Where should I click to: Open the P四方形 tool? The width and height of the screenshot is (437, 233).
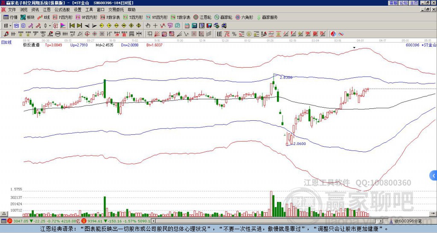[63, 17]
